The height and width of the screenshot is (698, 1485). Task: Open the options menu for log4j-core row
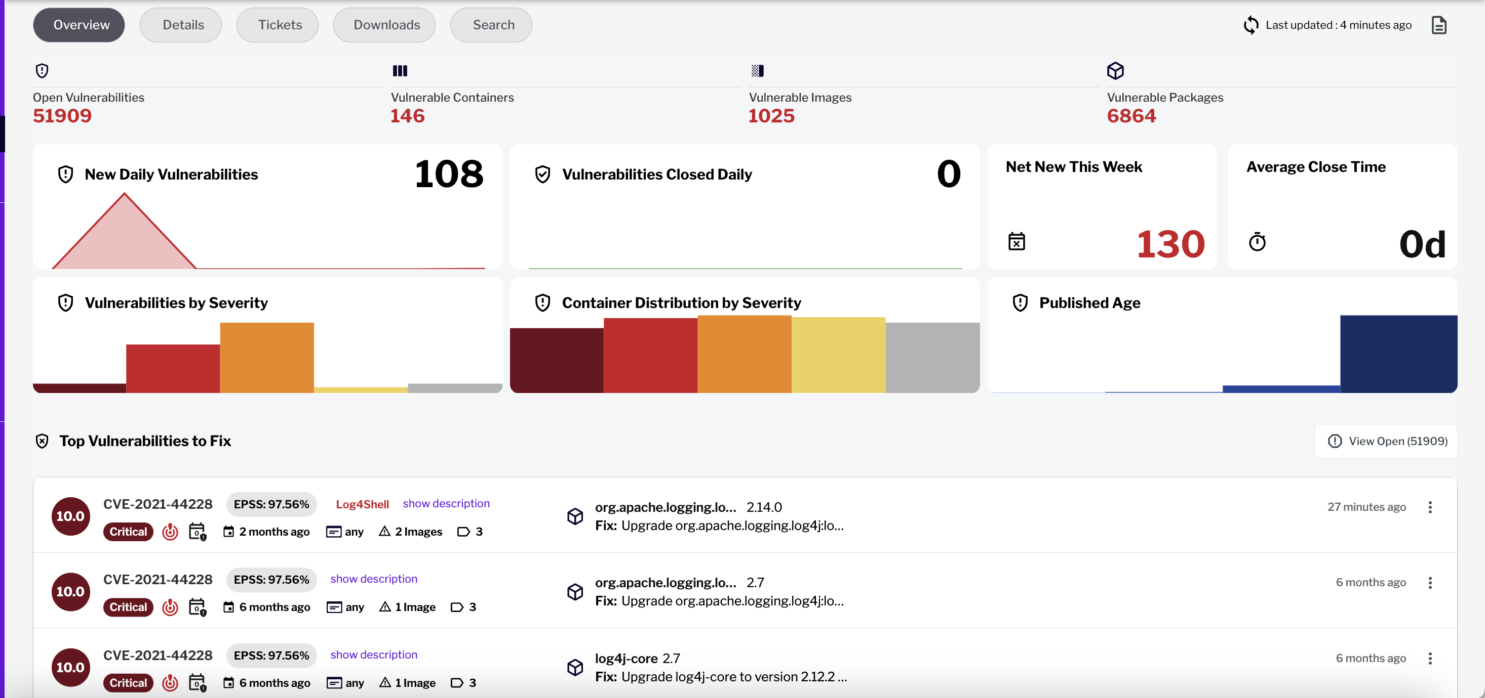(x=1430, y=659)
